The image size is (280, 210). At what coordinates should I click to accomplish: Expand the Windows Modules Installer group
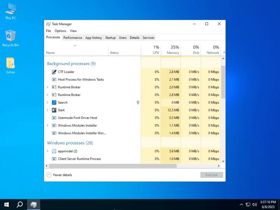point(48,125)
